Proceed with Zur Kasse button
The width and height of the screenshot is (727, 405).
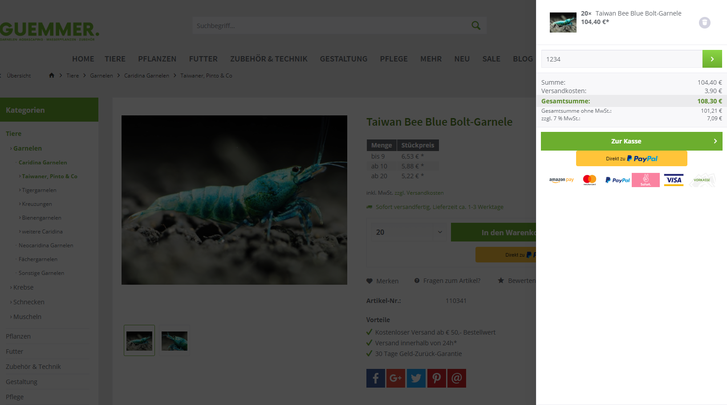(631, 141)
